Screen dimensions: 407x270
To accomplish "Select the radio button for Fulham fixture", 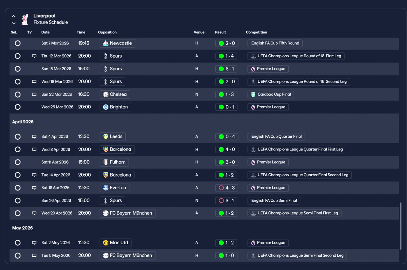I will point(18,162).
